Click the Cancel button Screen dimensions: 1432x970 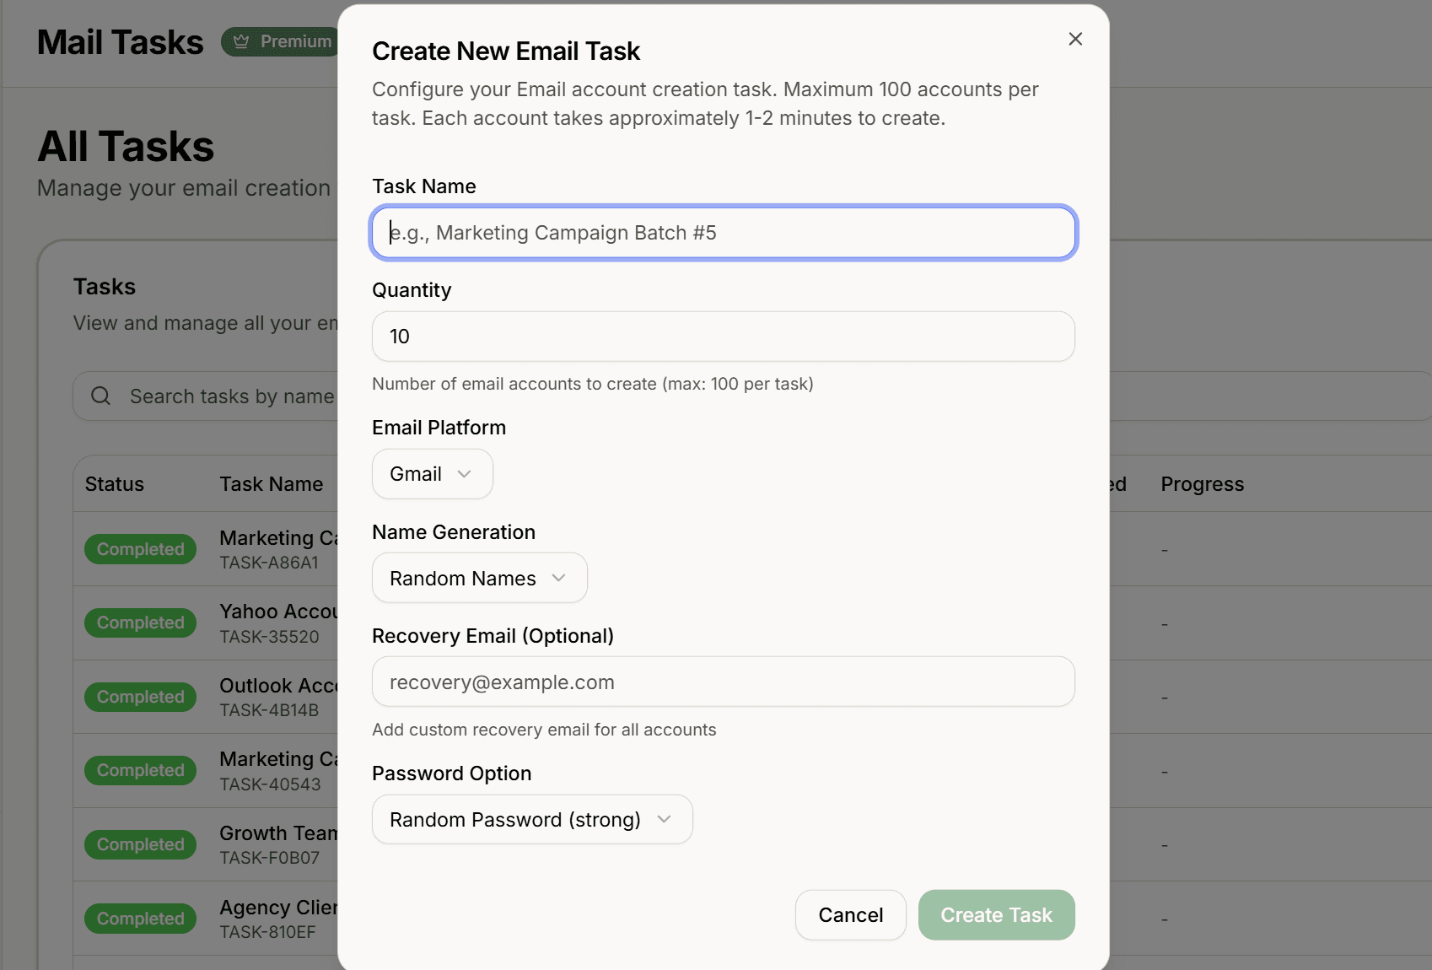[x=851, y=915]
